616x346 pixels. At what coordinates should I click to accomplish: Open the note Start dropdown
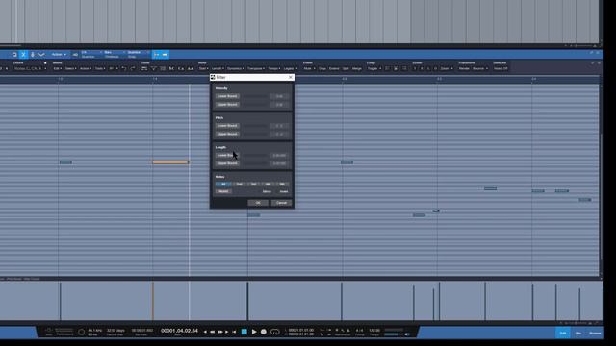pos(203,68)
